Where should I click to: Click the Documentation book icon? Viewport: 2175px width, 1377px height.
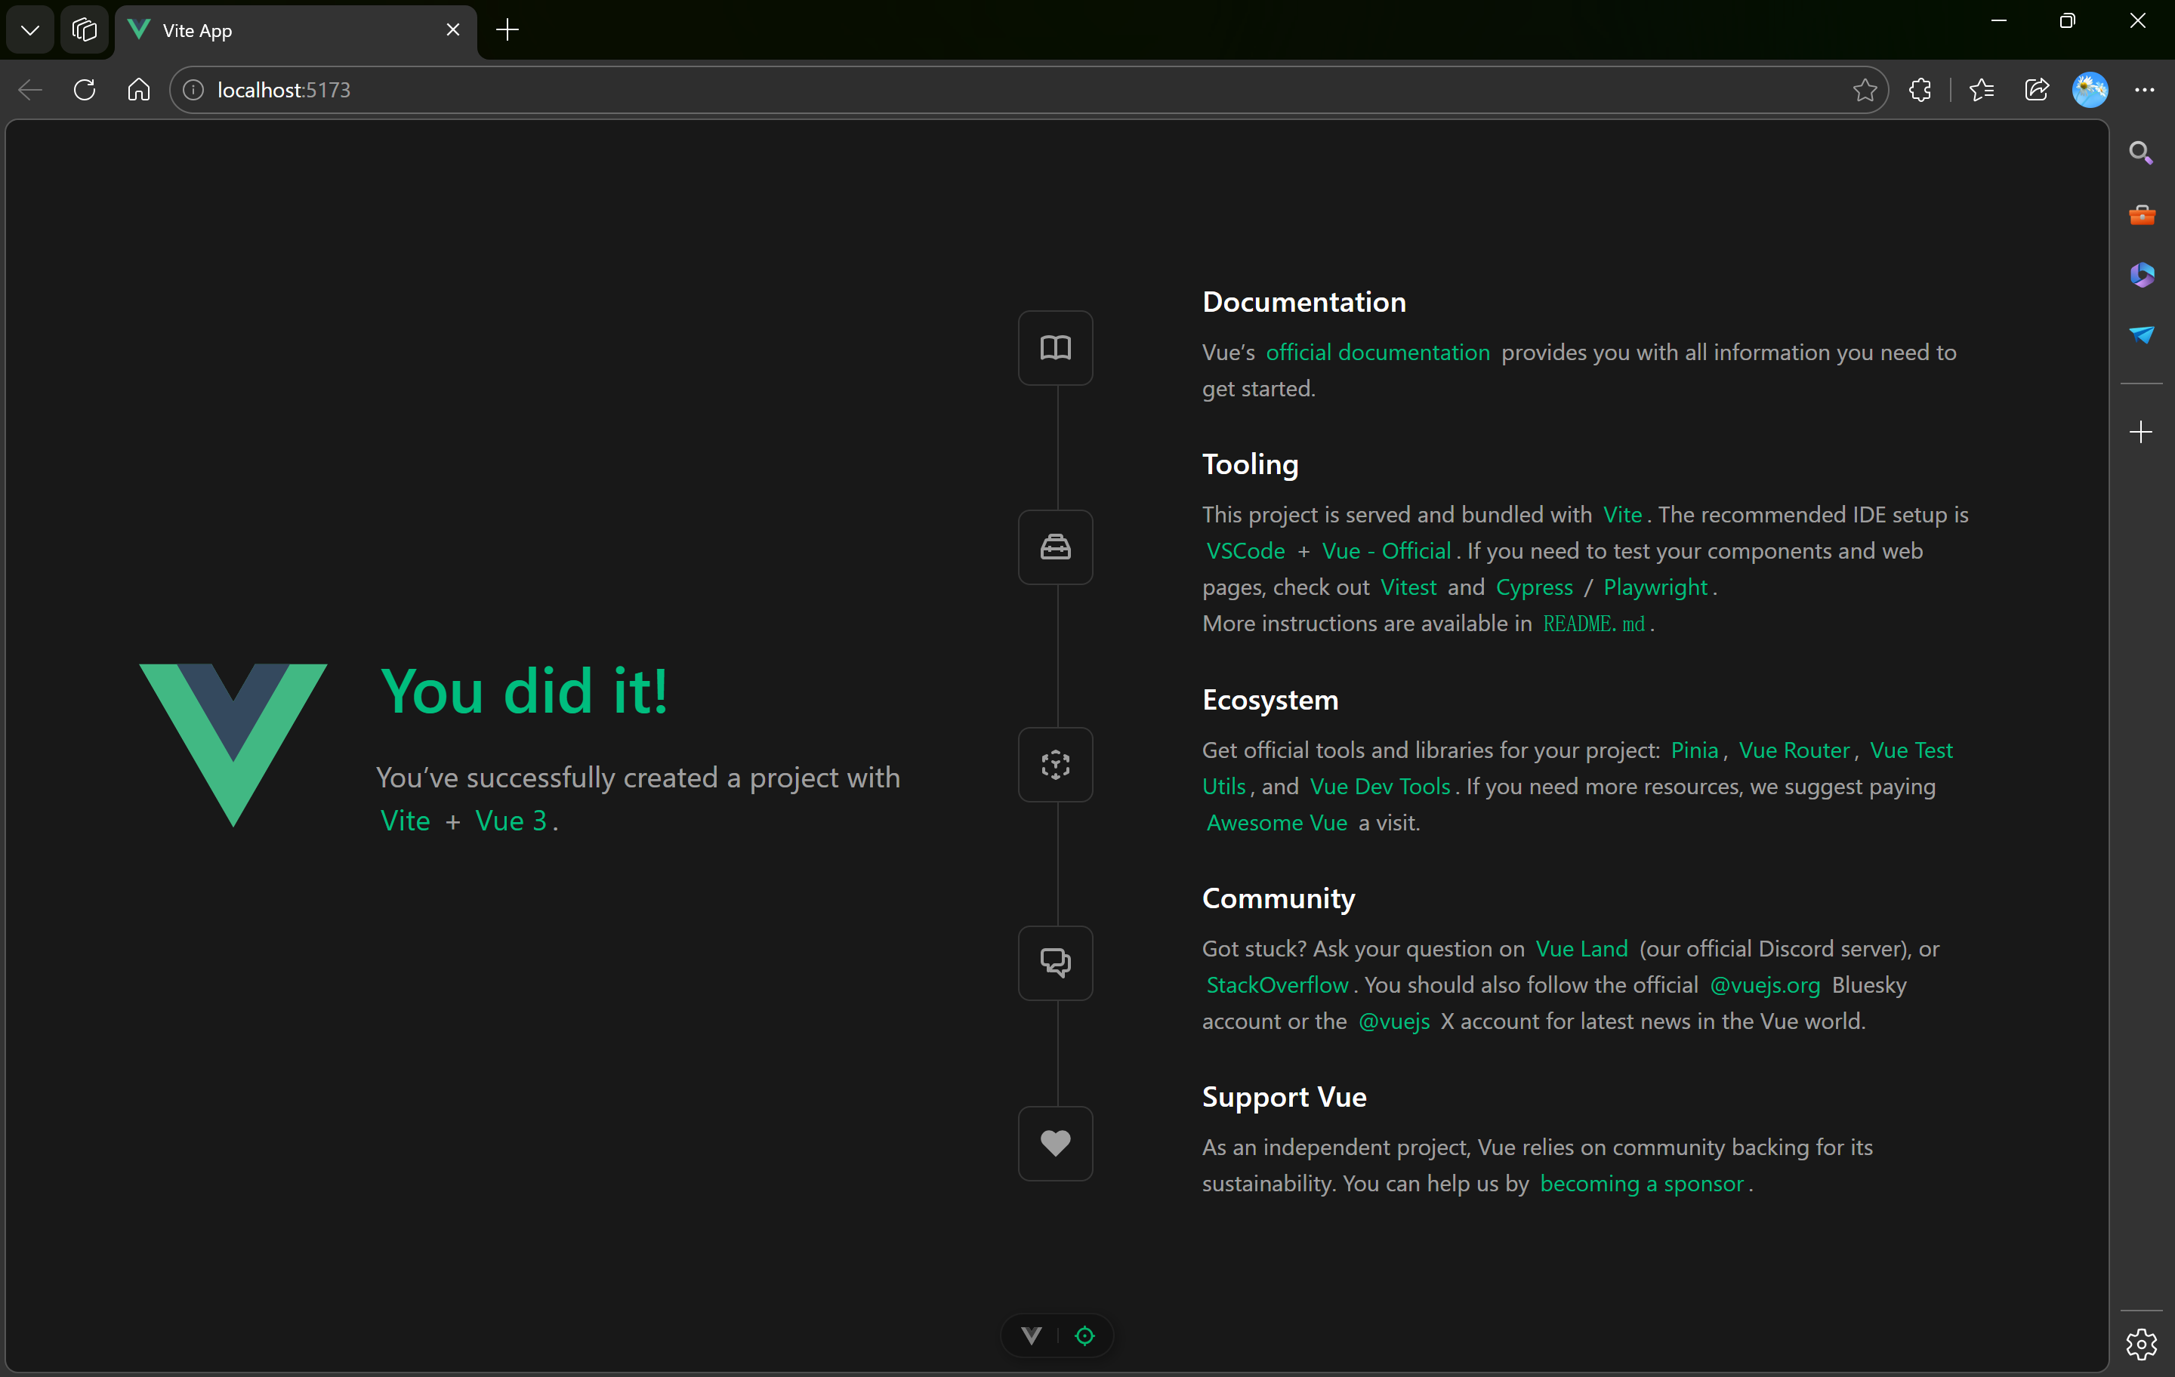click(1055, 347)
